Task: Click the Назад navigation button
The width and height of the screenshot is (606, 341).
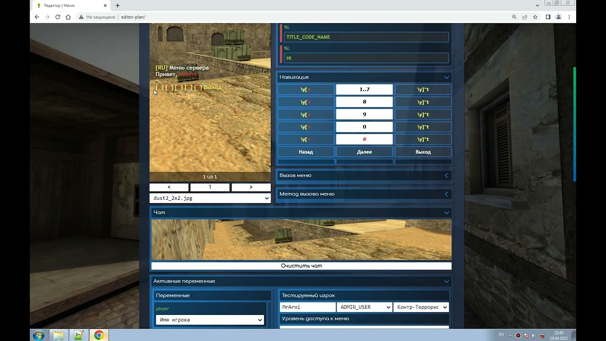Action: [x=306, y=152]
